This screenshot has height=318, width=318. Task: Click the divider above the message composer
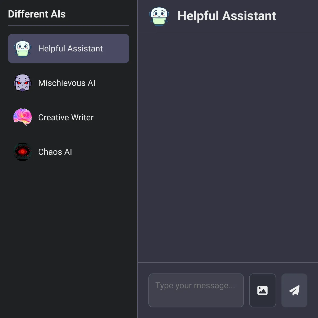point(228,263)
